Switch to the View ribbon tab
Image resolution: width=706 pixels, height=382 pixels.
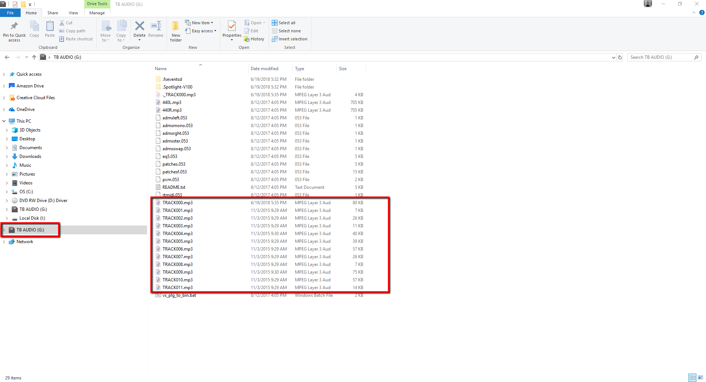[73, 12]
